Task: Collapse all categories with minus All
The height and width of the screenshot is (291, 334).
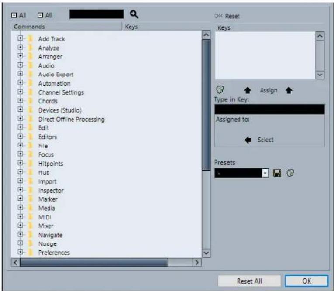Action: coord(45,15)
